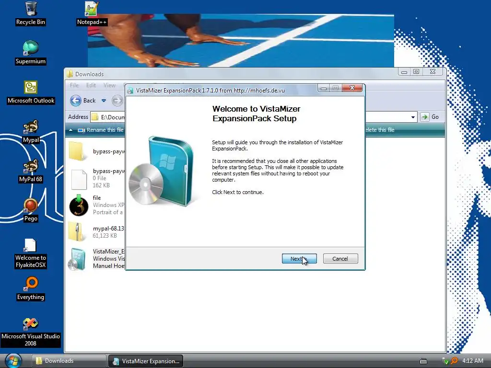Click the Downloads window title bar

point(232,74)
